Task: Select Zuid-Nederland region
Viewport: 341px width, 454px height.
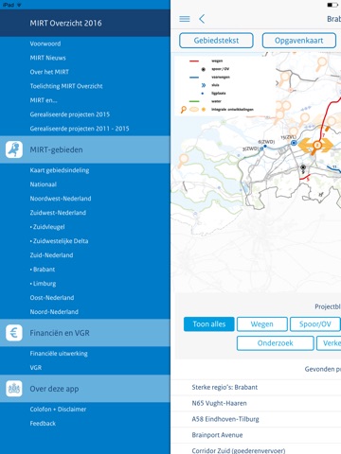Action: [x=51, y=255]
